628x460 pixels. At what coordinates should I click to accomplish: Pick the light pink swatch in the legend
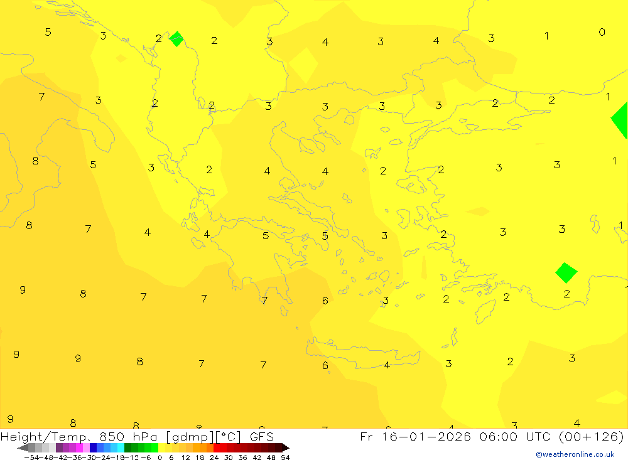pyautogui.click(x=86, y=447)
